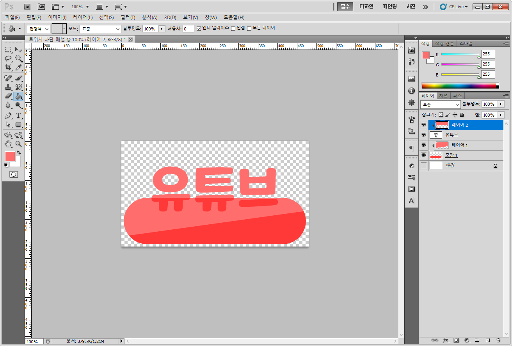
Task: Open the adjustment layer menu
Action: coord(467,340)
